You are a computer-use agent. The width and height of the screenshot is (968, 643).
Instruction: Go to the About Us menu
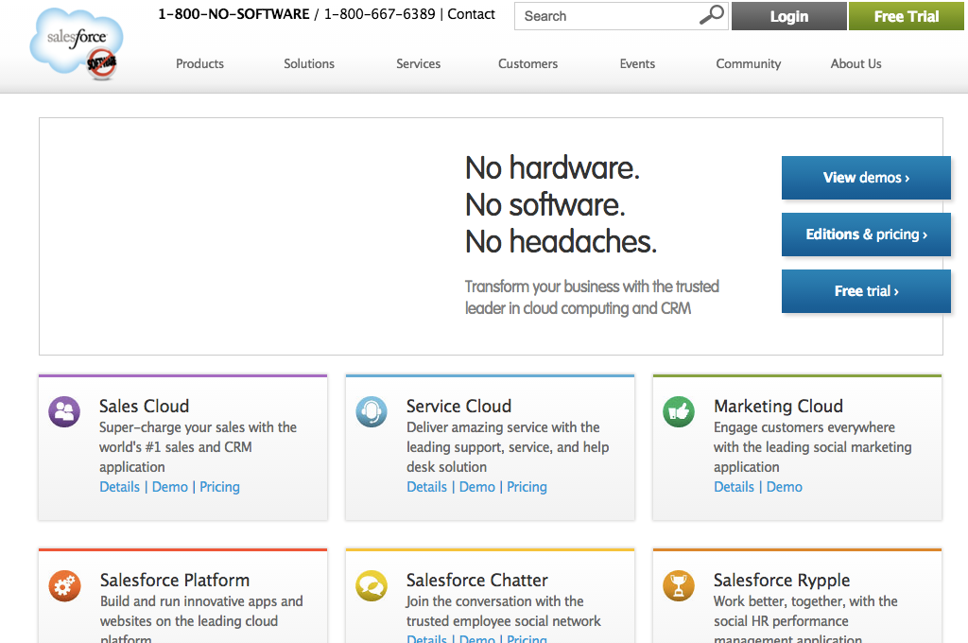click(x=856, y=64)
